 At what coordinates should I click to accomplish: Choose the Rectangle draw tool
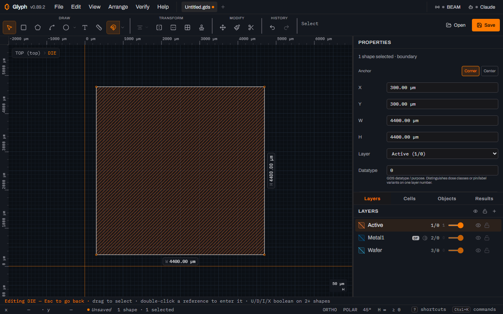click(24, 27)
